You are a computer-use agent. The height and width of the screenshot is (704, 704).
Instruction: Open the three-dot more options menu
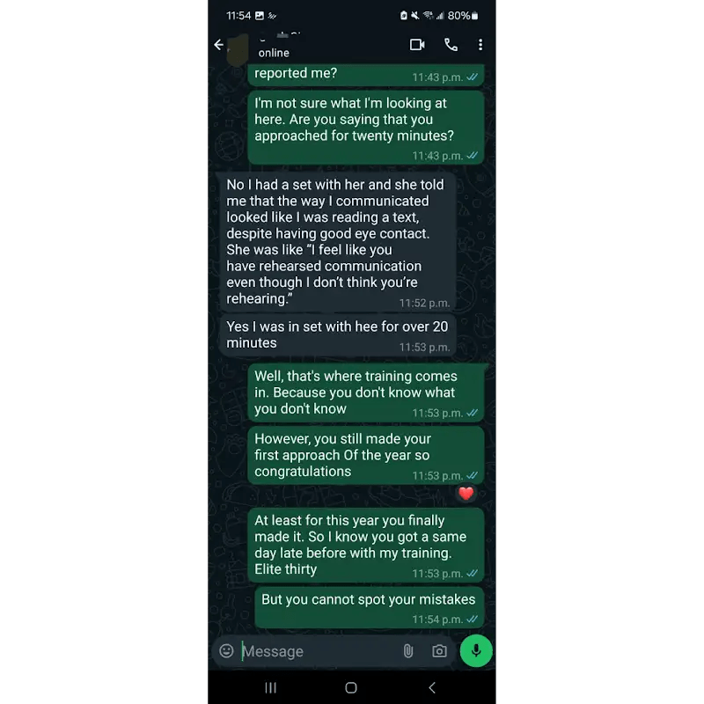coord(480,45)
